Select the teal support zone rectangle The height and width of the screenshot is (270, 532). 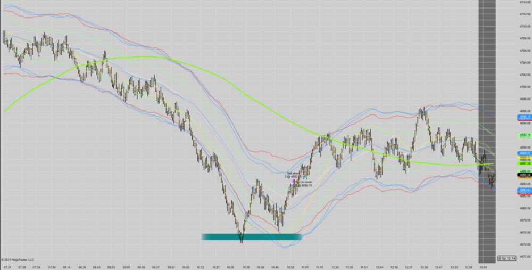251,236
